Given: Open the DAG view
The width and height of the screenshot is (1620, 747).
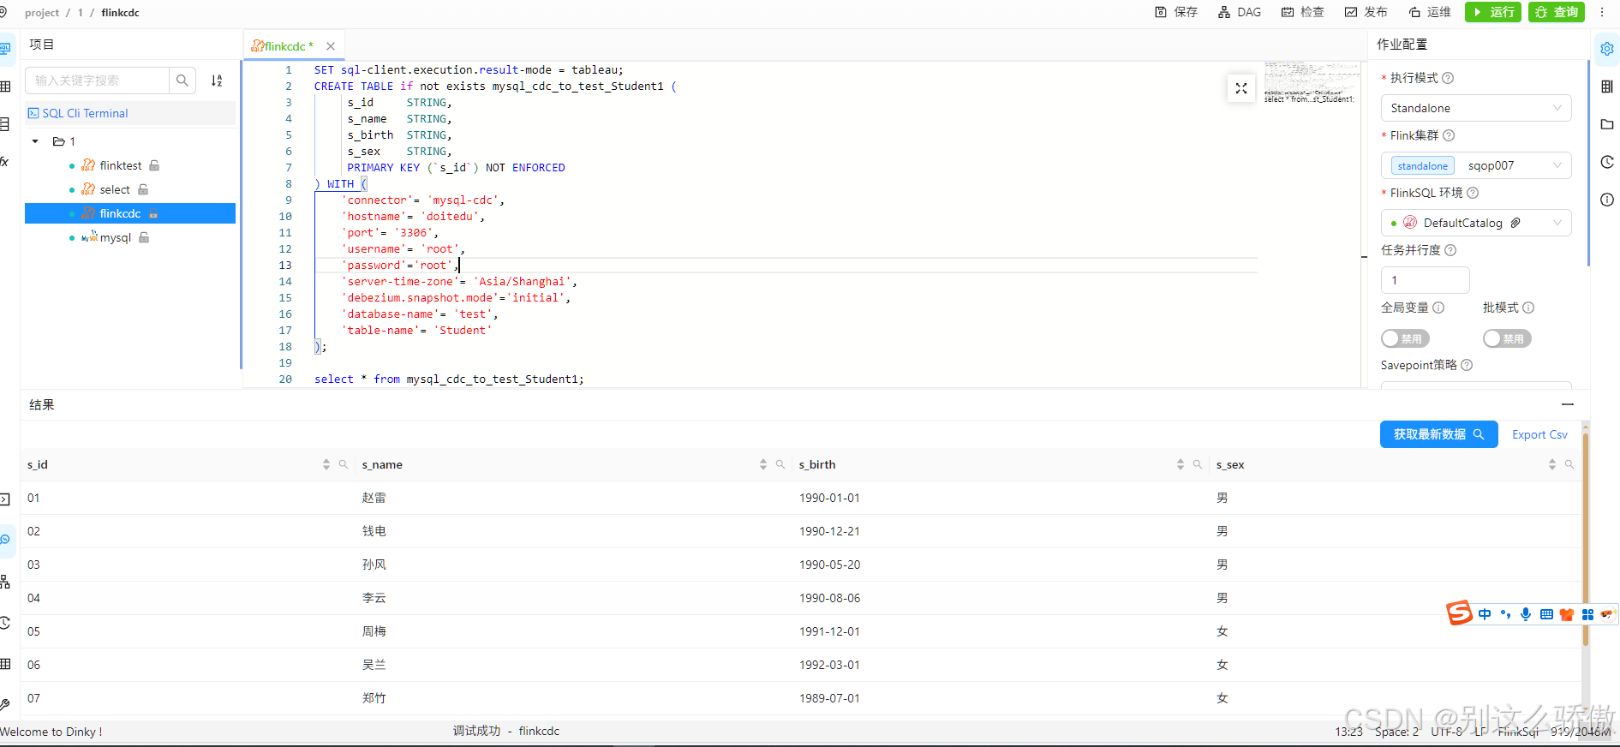Looking at the screenshot, I should point(1240,12).
